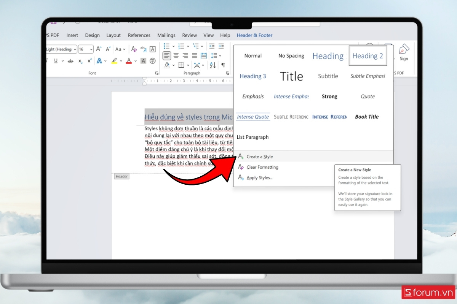Screen dimensions: 457x304
Task: Open Paragraph dialog launcher
Action: click(x=227, y=73)
